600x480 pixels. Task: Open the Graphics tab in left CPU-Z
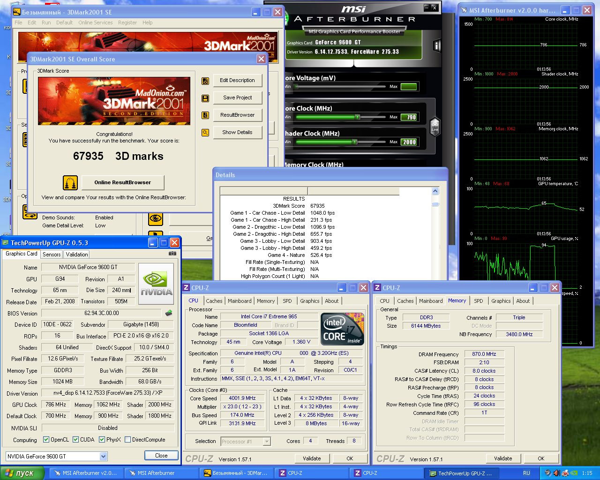(x=310, y=301)
